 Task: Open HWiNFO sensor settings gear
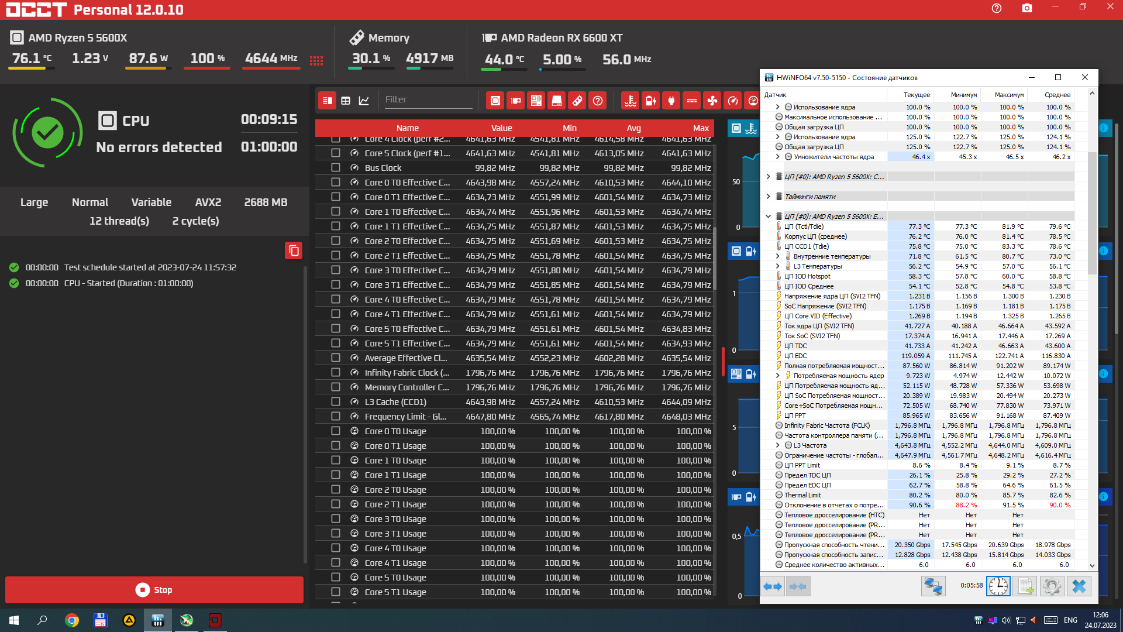pos(1052,586)
